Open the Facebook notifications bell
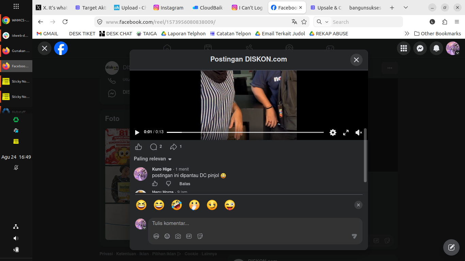This screenshot has width=465, height=261. tap(436, 48)
